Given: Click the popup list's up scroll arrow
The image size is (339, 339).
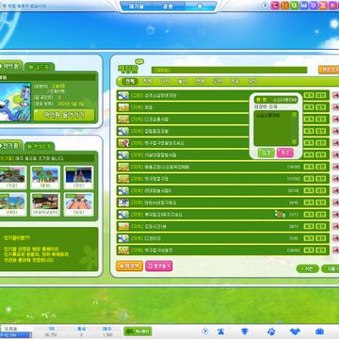Looking at the screenshot, I should (294, 115).
